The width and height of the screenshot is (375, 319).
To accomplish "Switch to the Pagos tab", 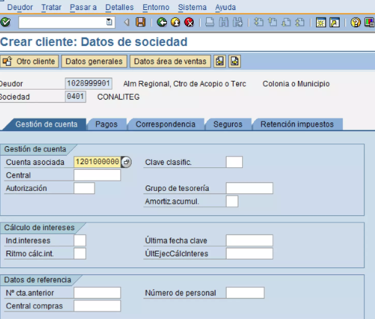I will click(x=106, y=124).
